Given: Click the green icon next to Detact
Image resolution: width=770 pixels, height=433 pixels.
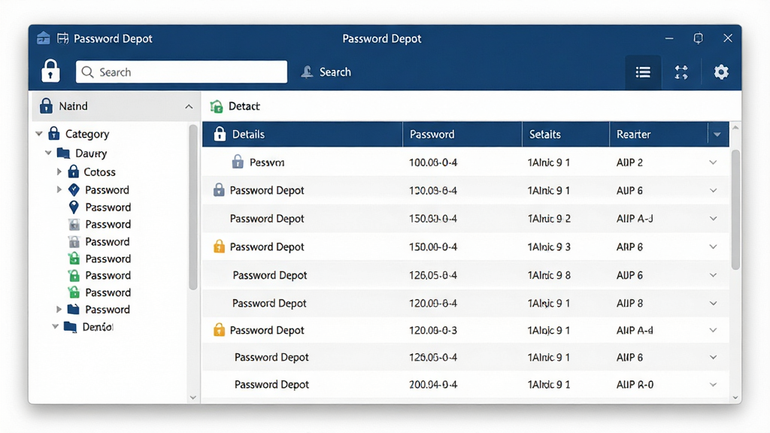Looking at the screenshot, I should point(217,106).
